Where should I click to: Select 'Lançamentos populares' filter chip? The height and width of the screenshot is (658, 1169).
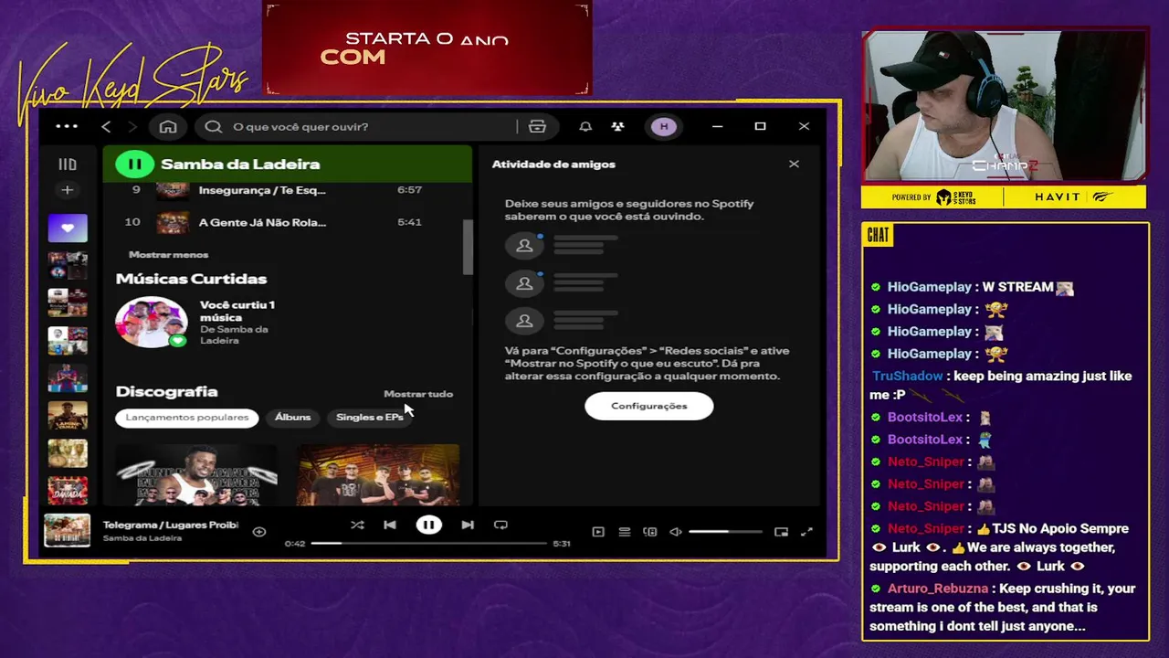pyautogui.click(x=187, y=417)
